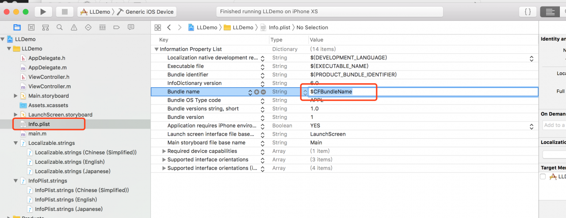Open the Project navigator folder icon

pyautogui.click(x=17, y=27)
